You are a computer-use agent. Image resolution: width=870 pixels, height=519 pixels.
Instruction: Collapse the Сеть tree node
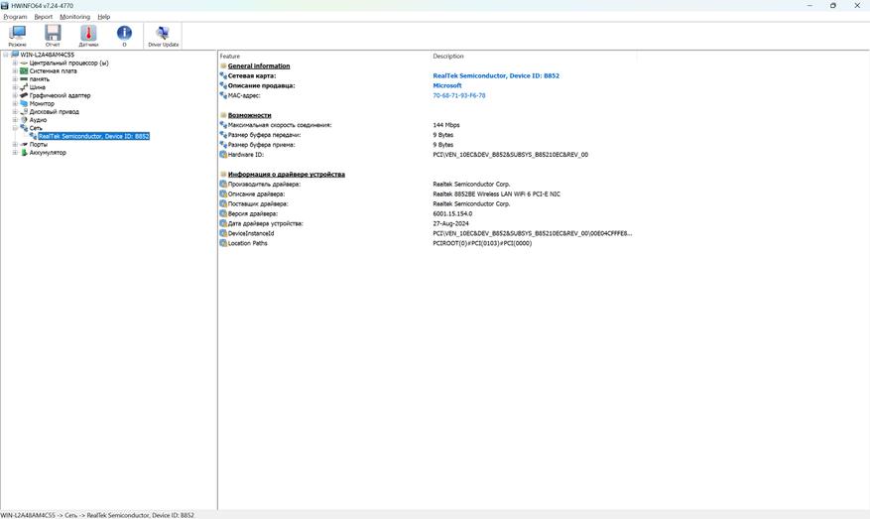(15, 128)
